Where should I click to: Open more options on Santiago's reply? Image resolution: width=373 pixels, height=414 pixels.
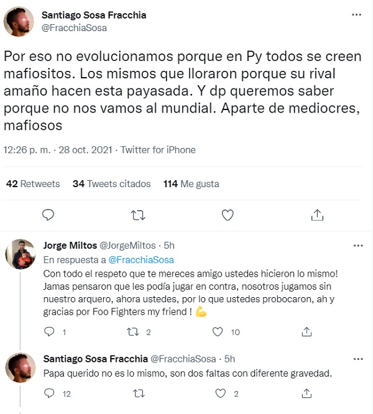coord(357,359)
